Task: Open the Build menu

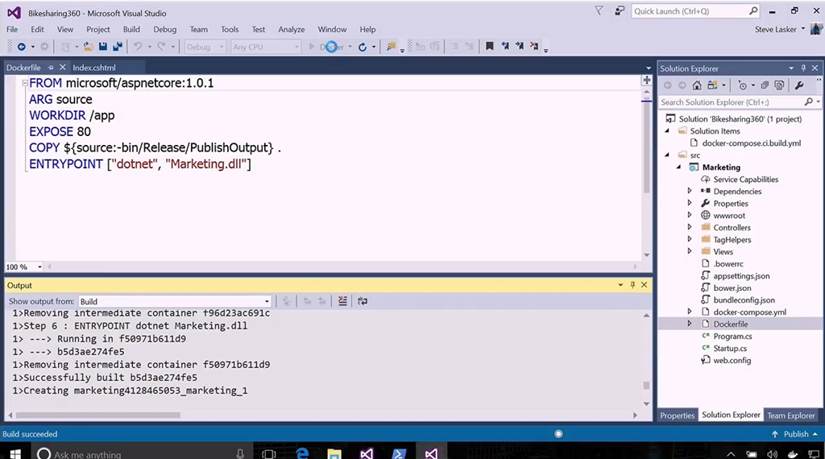Action: [x=131, y=29]
